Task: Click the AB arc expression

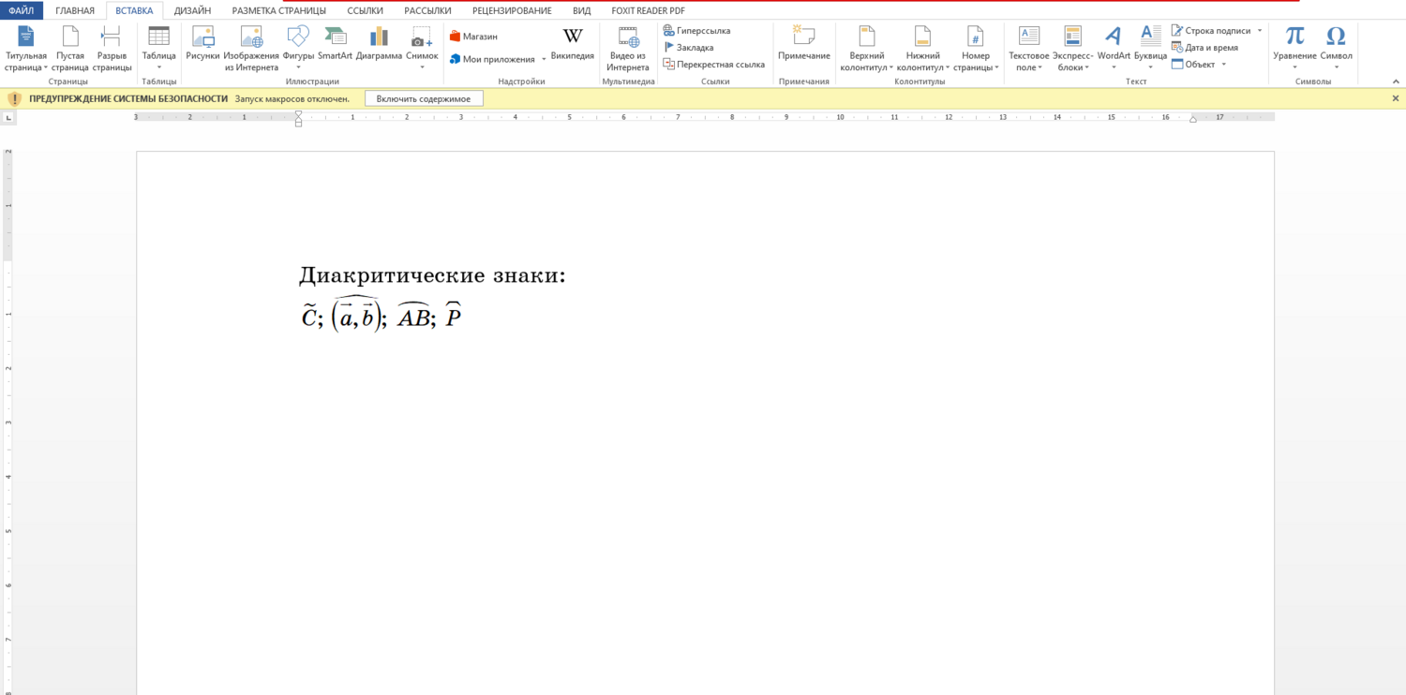Action: point(413,317)
